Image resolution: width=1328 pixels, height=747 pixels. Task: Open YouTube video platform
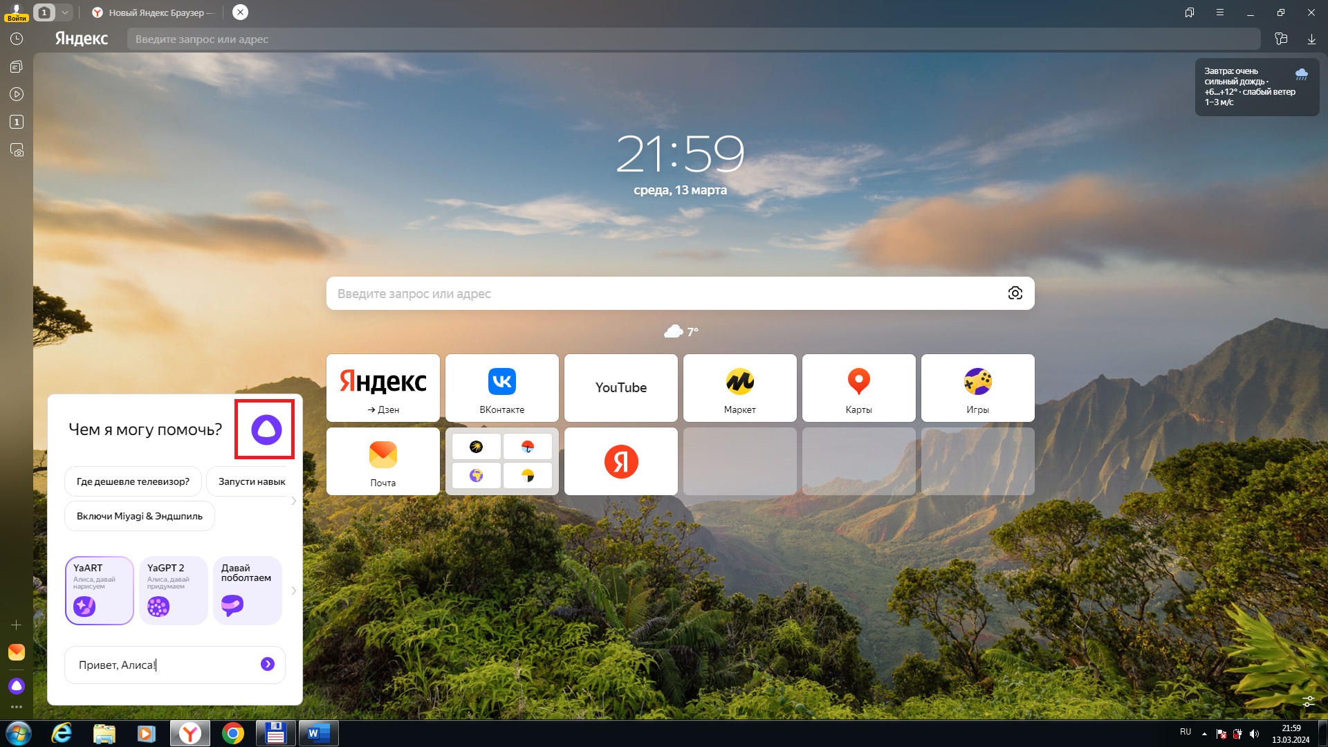click(621, 387)
